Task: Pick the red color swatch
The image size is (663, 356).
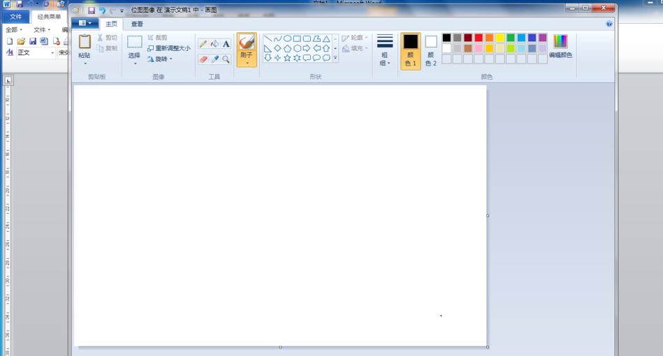Action: coord(479,38)
